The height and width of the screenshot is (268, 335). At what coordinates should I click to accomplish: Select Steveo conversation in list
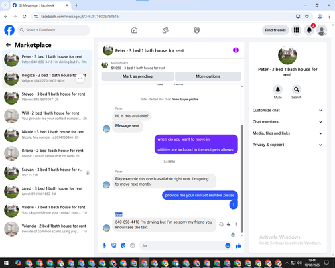pos(47,97)
